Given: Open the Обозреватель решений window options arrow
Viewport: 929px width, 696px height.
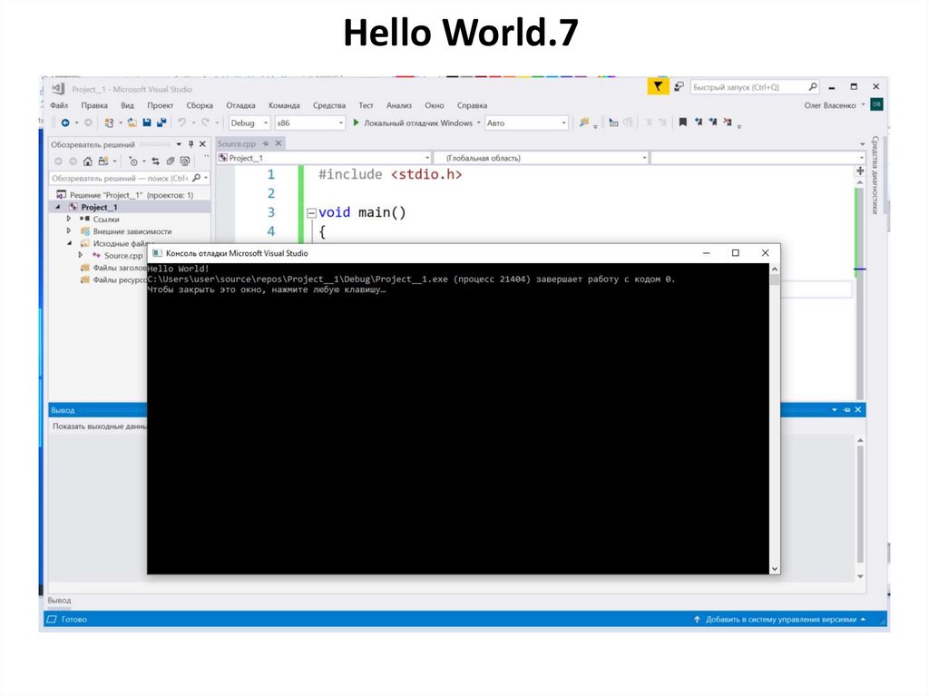Looking at the screenshot, I should pos(179,144).
